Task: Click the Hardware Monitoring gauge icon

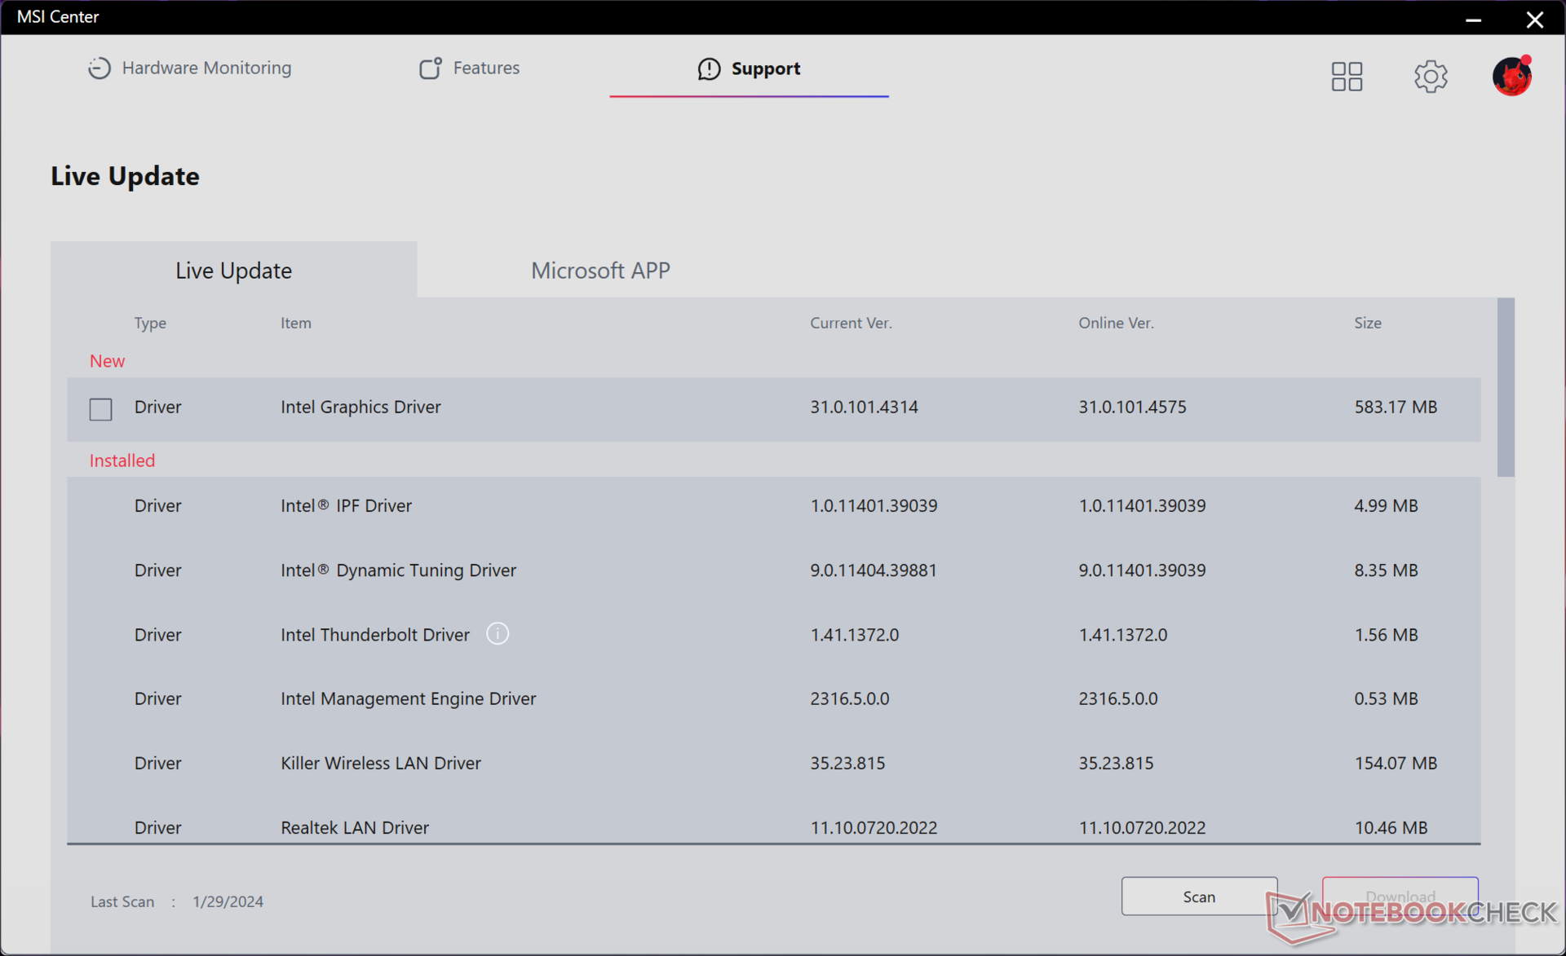Action: pos(99,68)
